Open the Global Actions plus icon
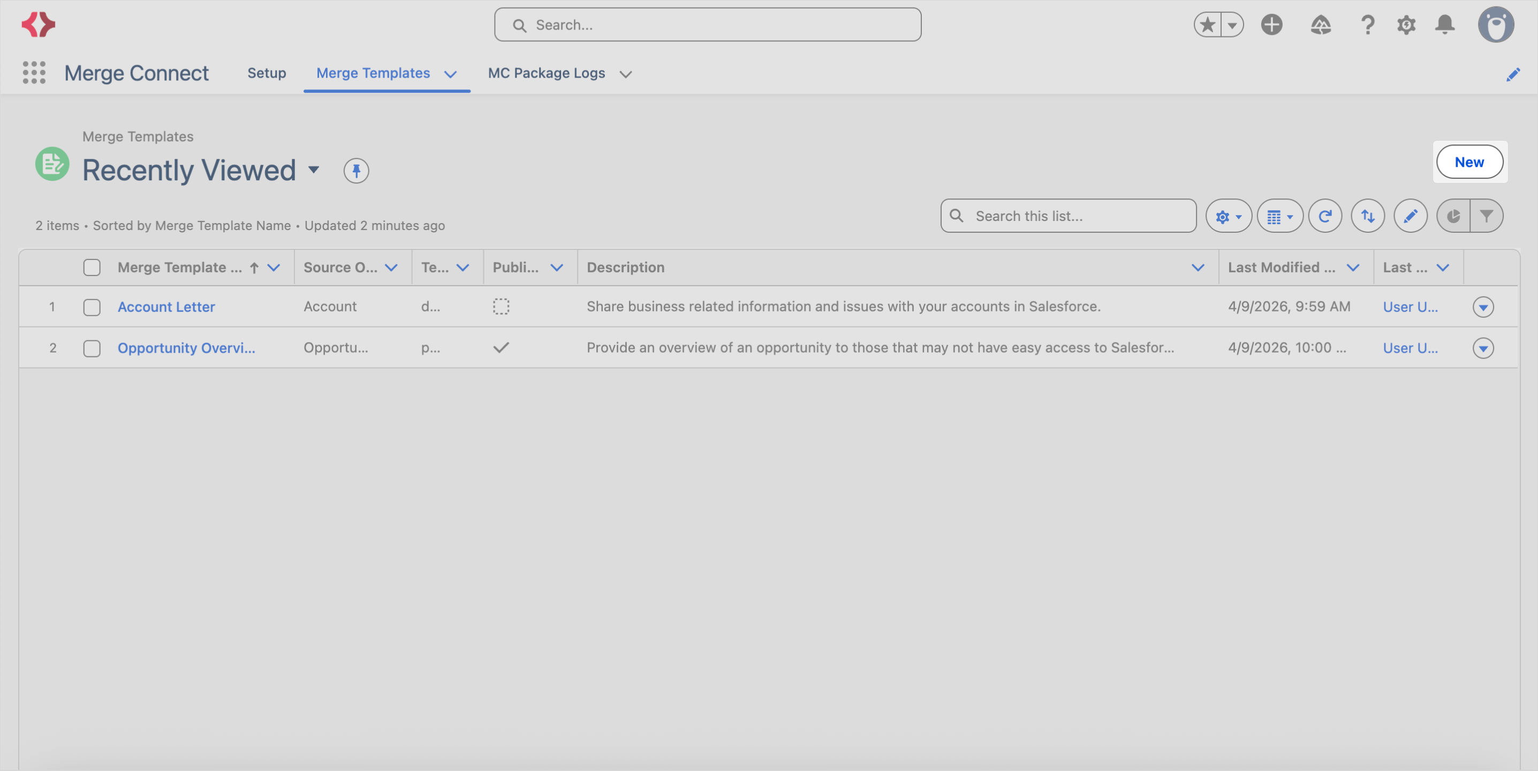This screenshot has width=1538, height=771. pos(1272,25)
